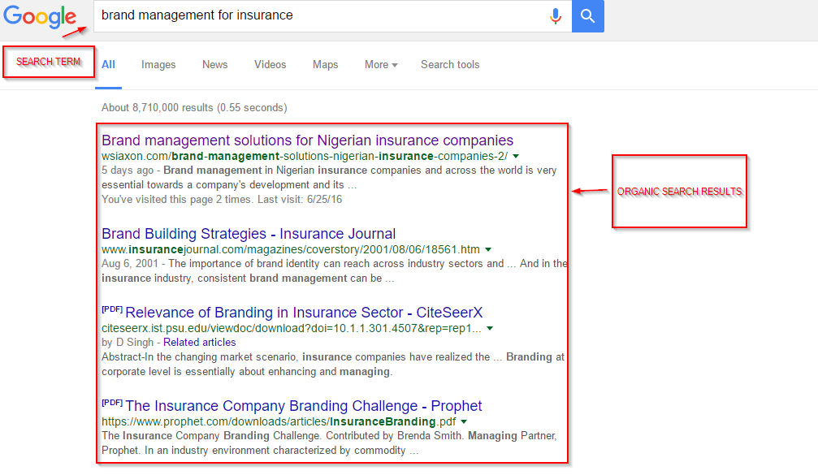Open Brand management solutions for Nigerian insurance link
This screenshot has height=475, width=818.
pyautogui.click(x=307, y=140)
